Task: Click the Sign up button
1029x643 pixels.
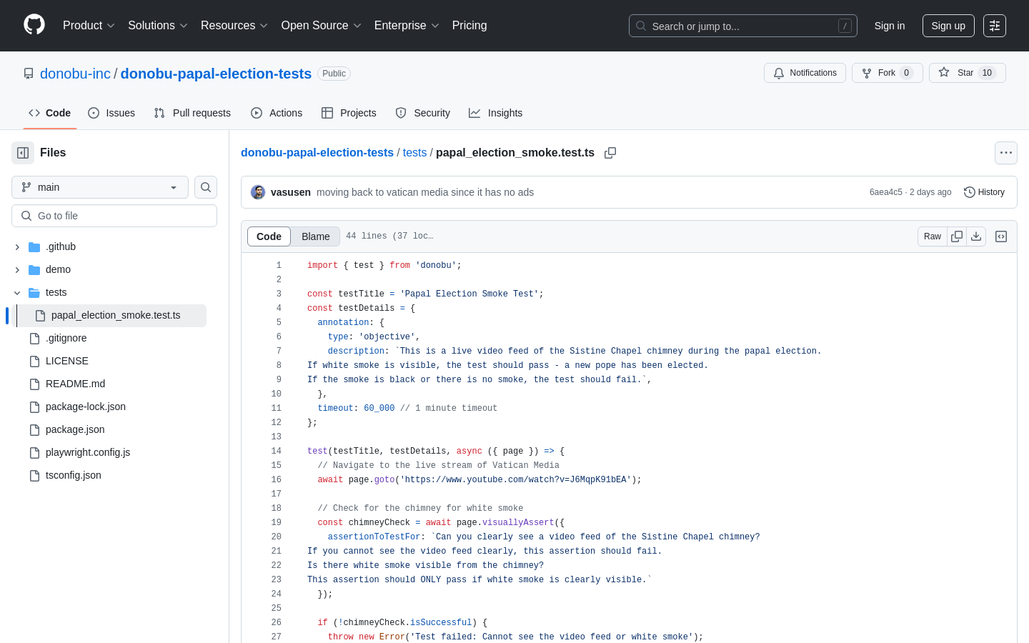Action: (x=948, y=26)
